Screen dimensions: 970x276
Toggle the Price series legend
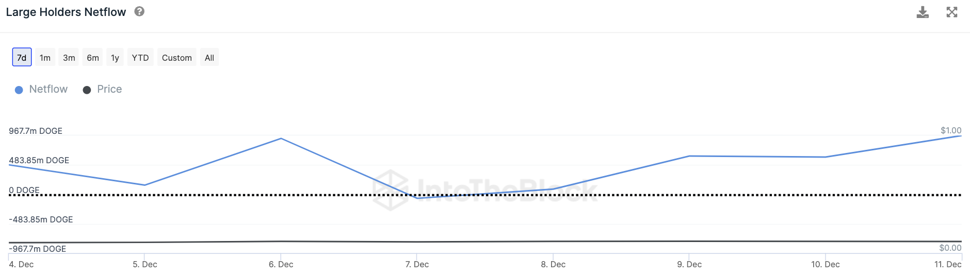pyautogui.click(x=109, y=89)
